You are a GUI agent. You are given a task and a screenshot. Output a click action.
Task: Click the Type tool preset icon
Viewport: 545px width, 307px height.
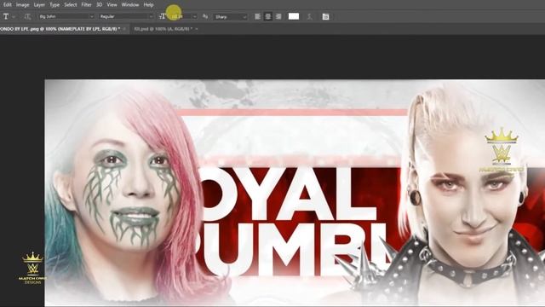(6, 16)
